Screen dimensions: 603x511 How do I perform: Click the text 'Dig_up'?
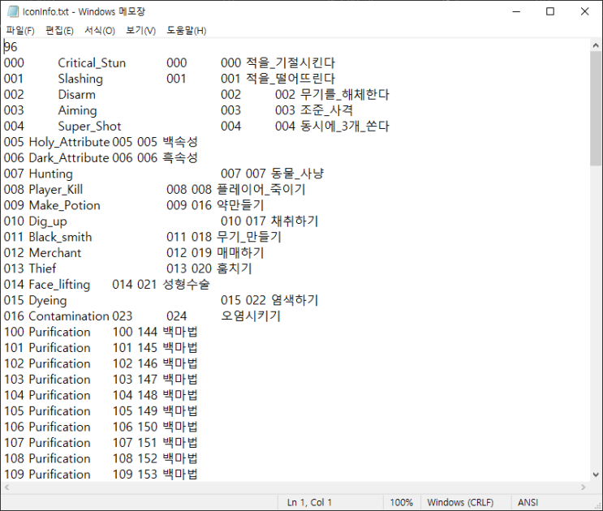[48, 221]
